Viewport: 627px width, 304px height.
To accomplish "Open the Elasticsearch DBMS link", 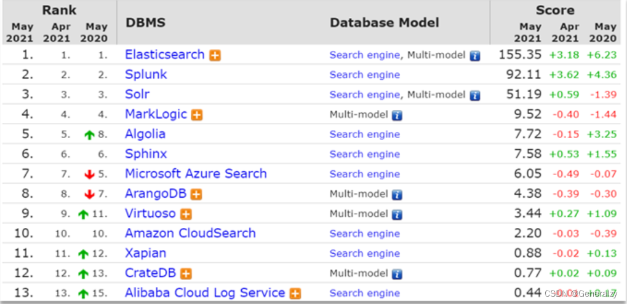I will pyautogui.click(x=165, y=55).
